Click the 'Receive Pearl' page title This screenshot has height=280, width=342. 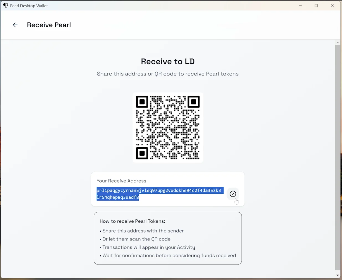tap(49, 25)
